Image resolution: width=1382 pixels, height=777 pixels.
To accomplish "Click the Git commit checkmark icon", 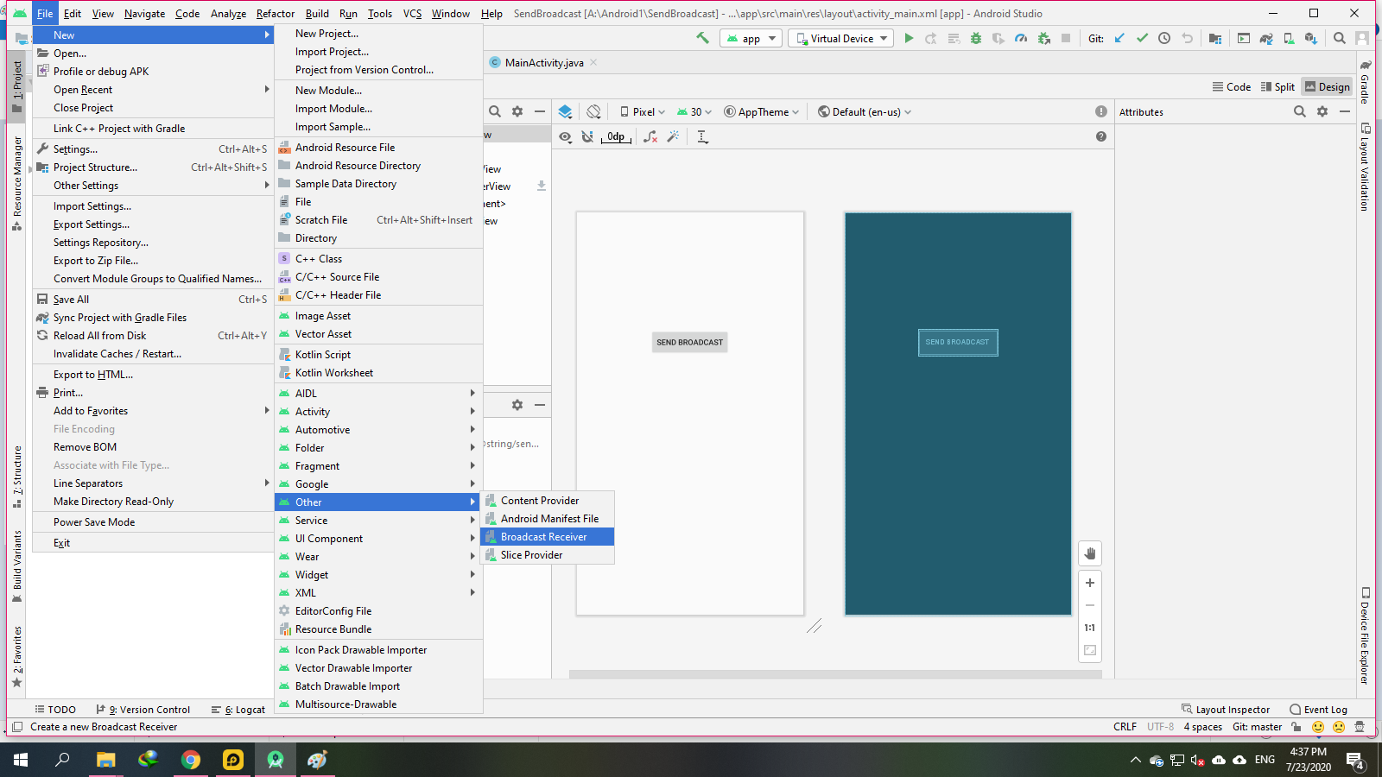I will pyautogui.click(x=1142, y=38).
